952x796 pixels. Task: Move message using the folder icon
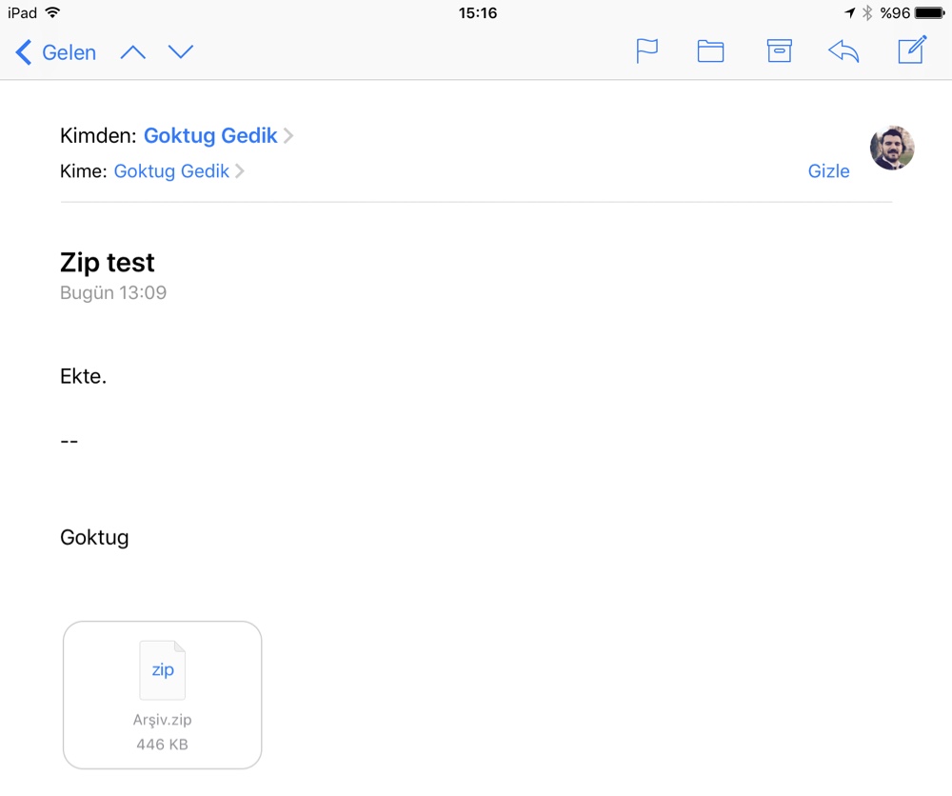click(x=711, y=51)
